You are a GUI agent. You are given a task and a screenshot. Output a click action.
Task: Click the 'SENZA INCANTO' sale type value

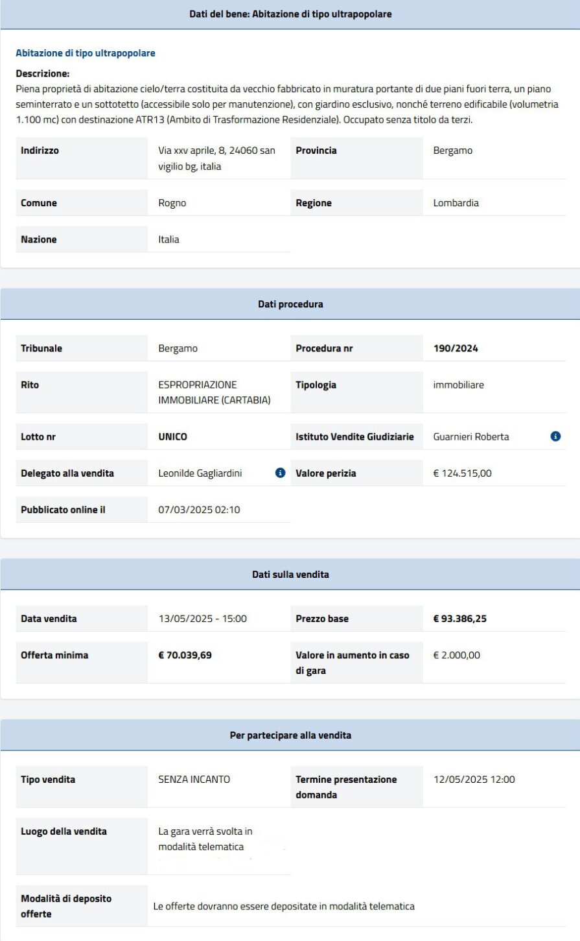194,780
